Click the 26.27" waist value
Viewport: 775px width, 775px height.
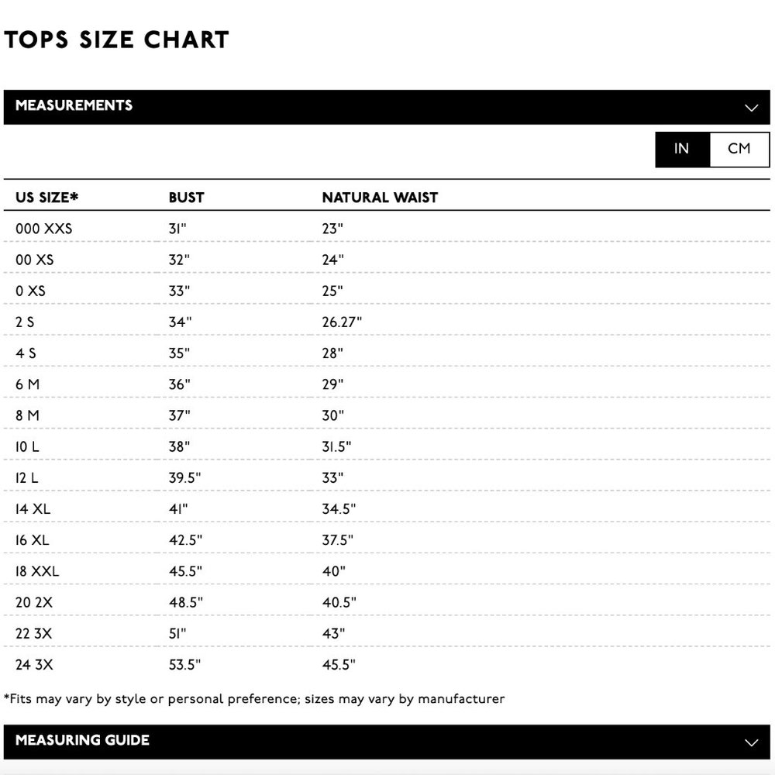point(342,322)
